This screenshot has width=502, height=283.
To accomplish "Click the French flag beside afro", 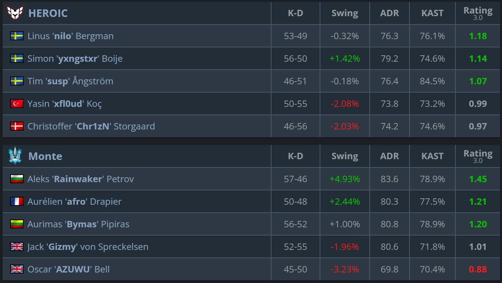I will coord(17,202).
